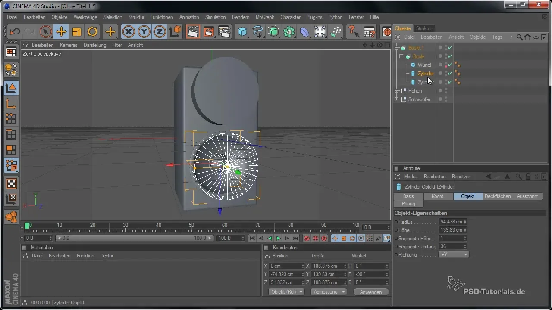Switch to the Struktur tab
The width and height of the screenshot is (552, 310).
pyautogui.click(x=424, y=28)
